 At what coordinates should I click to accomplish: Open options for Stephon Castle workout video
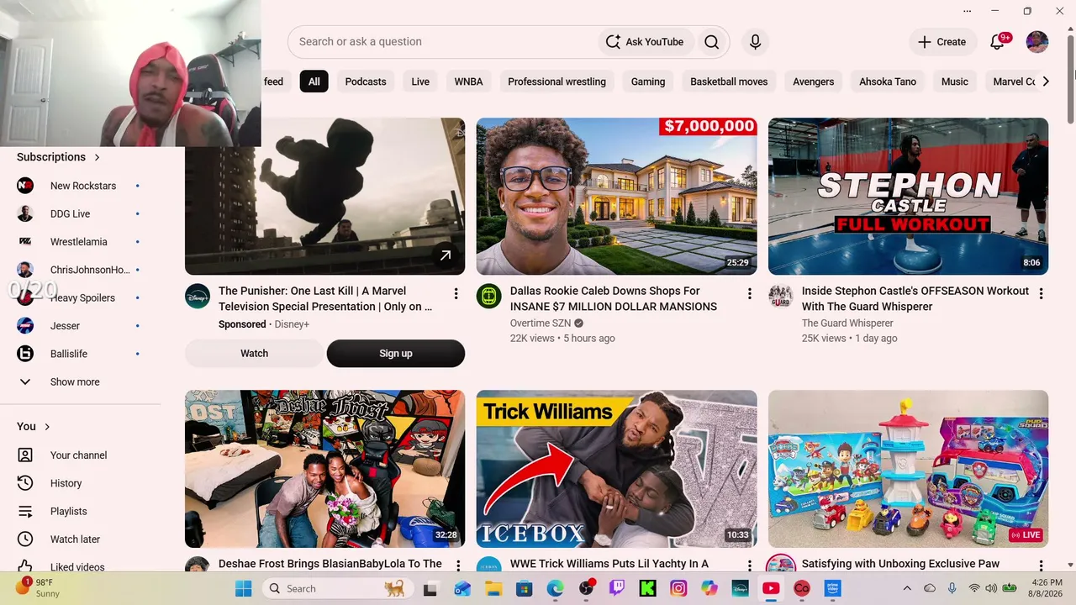pyautogui.click(x=1041, y=293)
